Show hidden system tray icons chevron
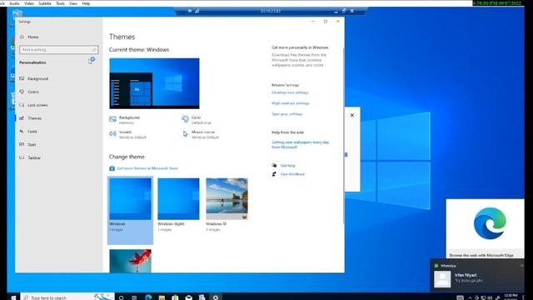The width and height of the screenshot is (533, 300). [x=470, y=297]
